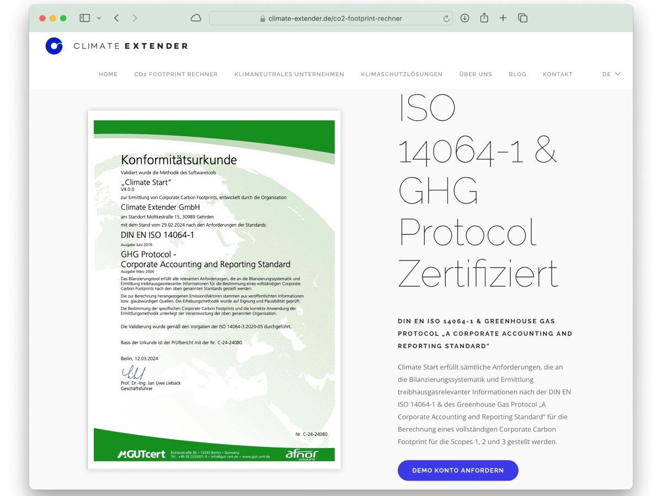Open KLIMANEUTRALES UNTERNEHMEN menu item
This screenshot has height=496, width=662.
289,74
